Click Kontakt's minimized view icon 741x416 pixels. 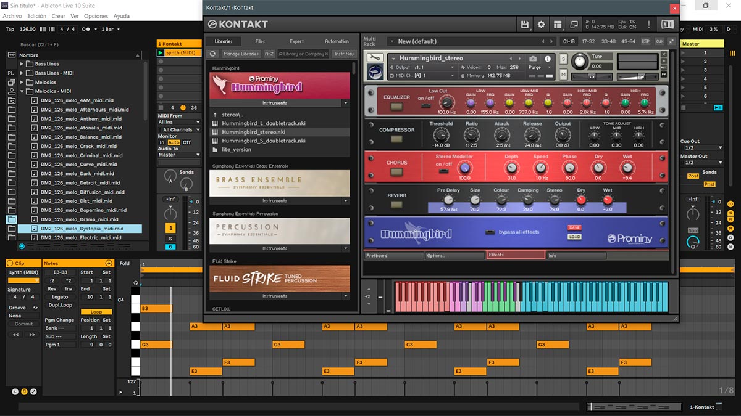[574, 24]
